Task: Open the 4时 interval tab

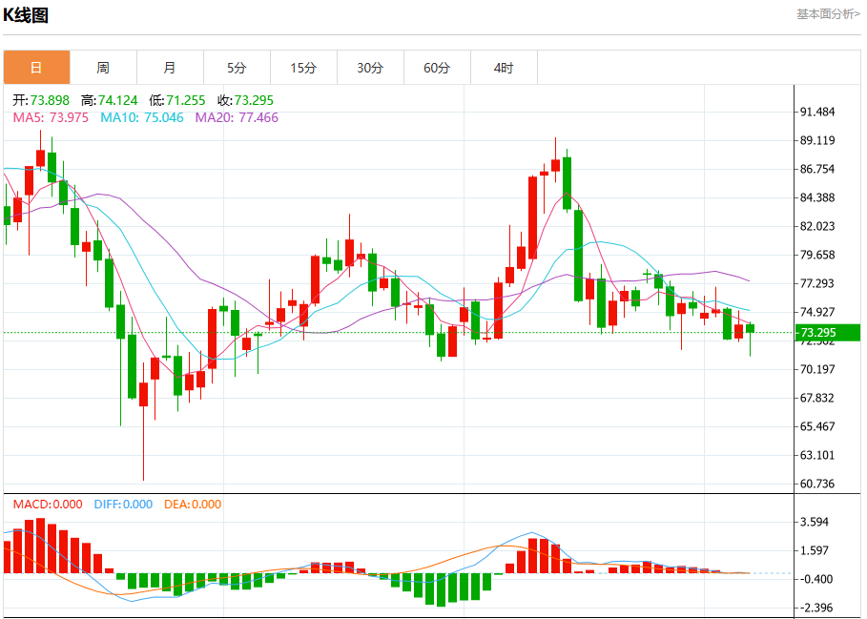Action: coord(504,68)
